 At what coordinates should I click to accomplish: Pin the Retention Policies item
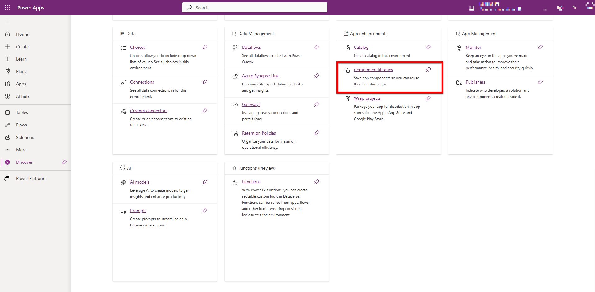(x=317, y=133)
